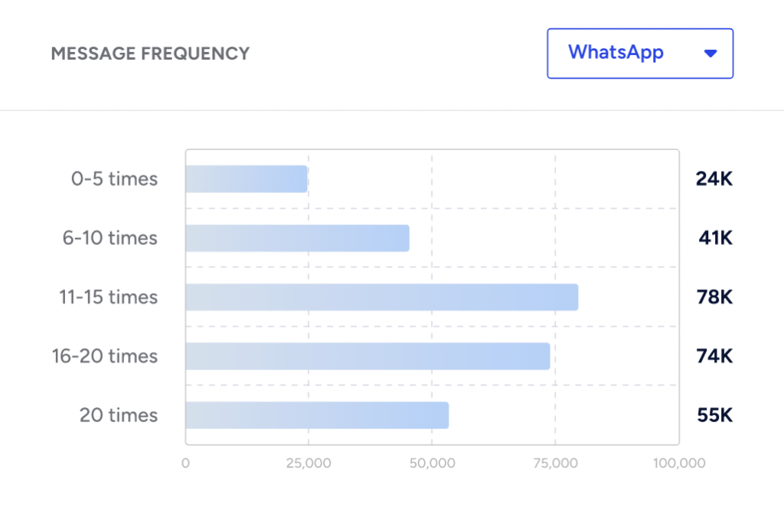The image size is (784, 519).
Task: Select the 0-5 times bar
Action: coord(245,178)
